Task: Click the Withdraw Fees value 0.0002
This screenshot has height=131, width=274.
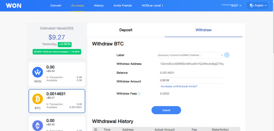Action: (165, 94)
